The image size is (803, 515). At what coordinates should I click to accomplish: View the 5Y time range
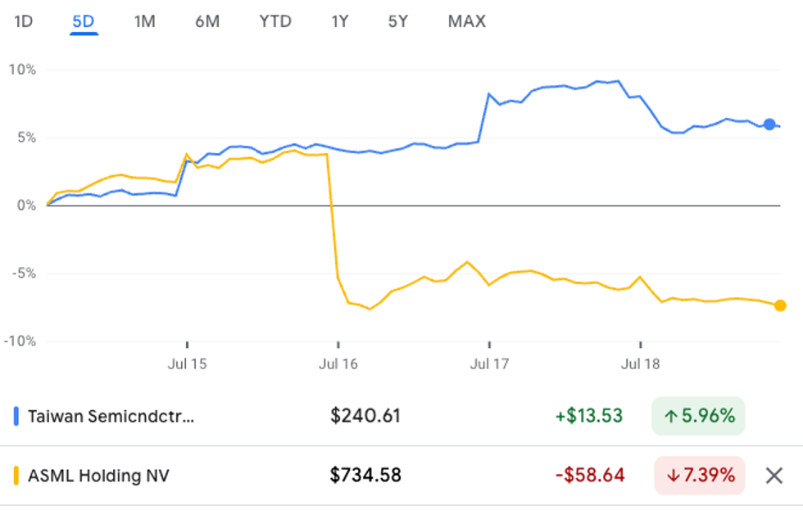pos(398,21)
